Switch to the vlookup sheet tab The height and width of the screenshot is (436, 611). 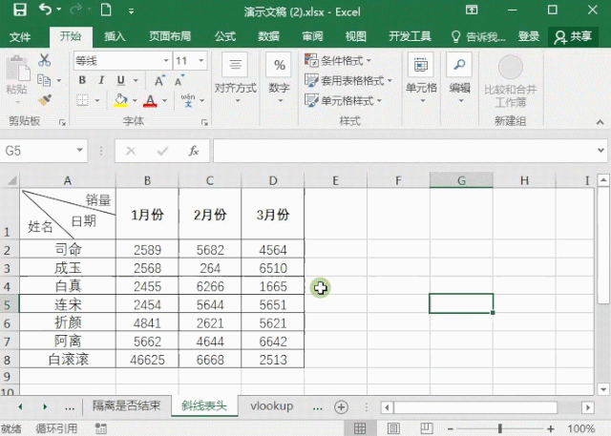coord(271,406)
